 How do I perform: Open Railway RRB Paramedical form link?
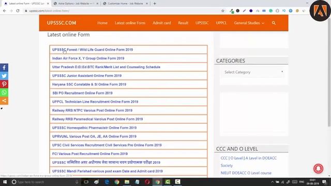pos(98,119)
